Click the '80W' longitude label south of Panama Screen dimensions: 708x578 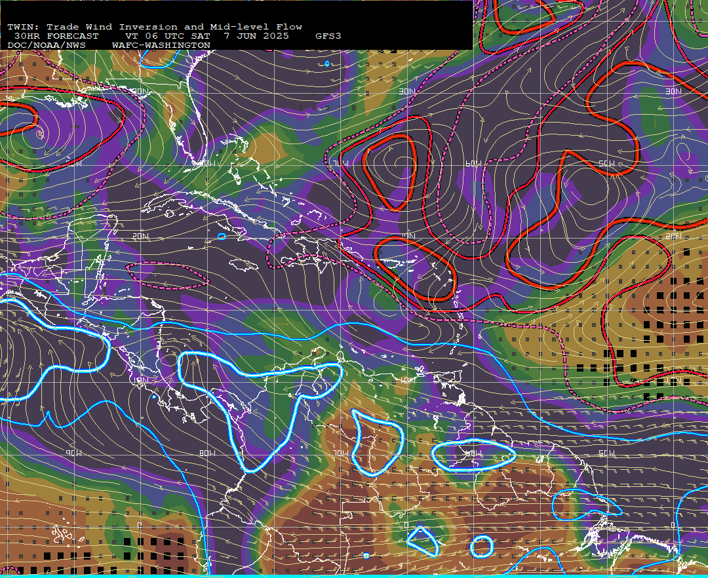pos(207,453)
